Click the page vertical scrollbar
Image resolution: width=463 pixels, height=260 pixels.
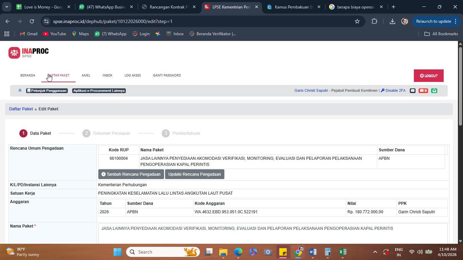coord(460,87)
